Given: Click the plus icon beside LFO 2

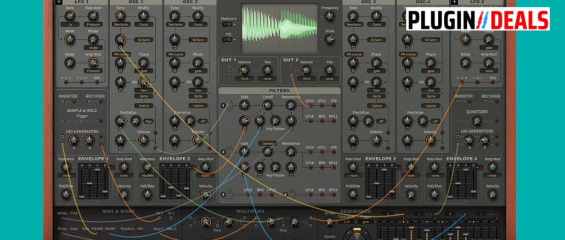Looking at the screenshot, I should 455,2.
